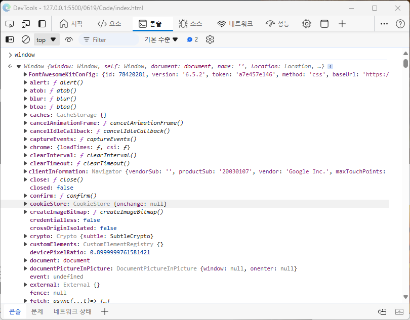
Task: Click the expand drawer icon at bottom right
Action: 399,311
